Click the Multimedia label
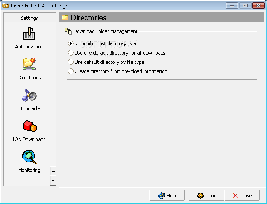Image resolution: width=267 pixels, height=204 pixels. point(29,108)
